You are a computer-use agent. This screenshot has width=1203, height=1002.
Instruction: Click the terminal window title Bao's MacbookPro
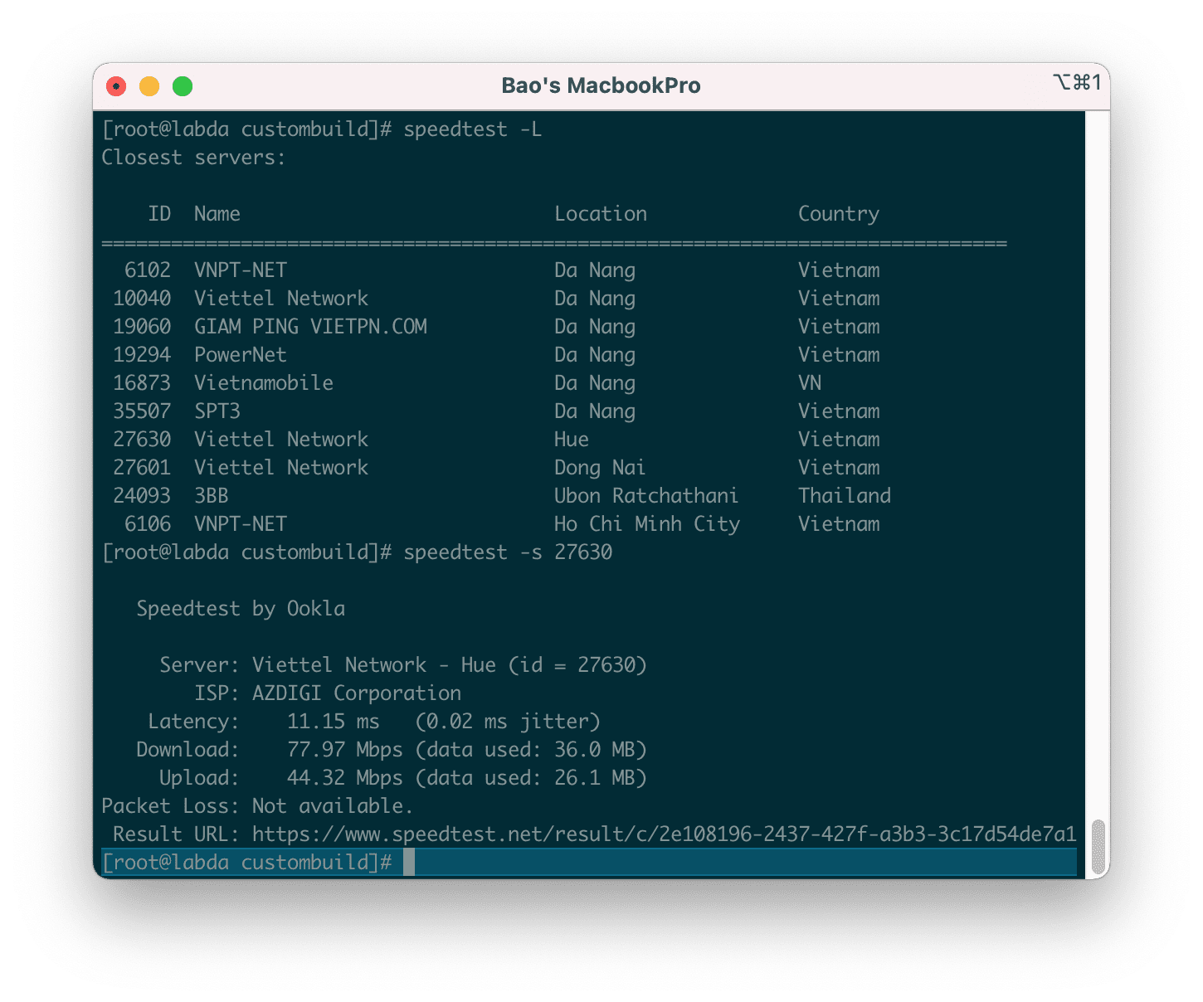click(601, 85)
